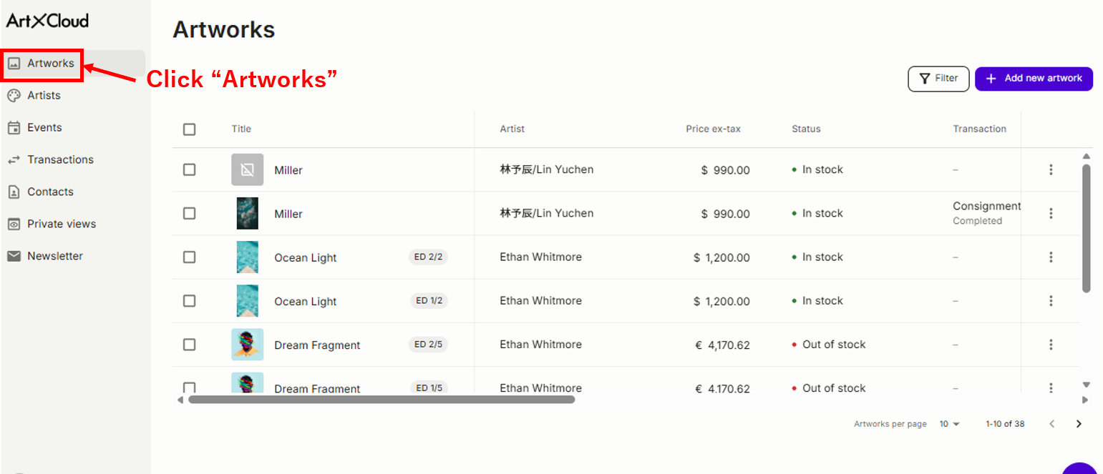Open the Private views eye icon
Image resolution: width=1103 pixels, height=474 pixels.
[x=14, y=224]
